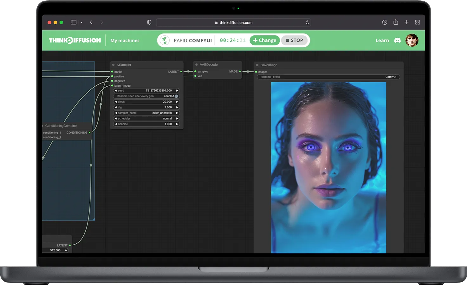Click KSampler negative input socket
The image size is (468, 285).
click(112, 81)
